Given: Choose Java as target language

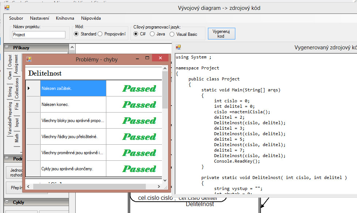Looking at the screenshot, I should pos(152,34).
